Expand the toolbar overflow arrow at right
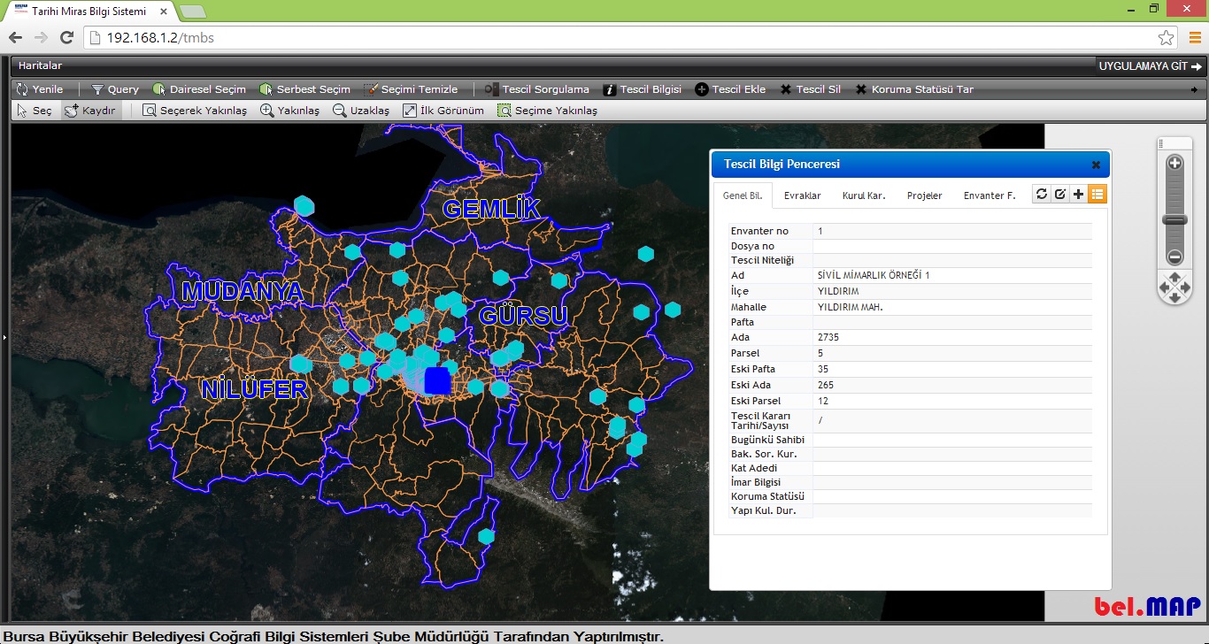1209x644 pixels. 1194,89
